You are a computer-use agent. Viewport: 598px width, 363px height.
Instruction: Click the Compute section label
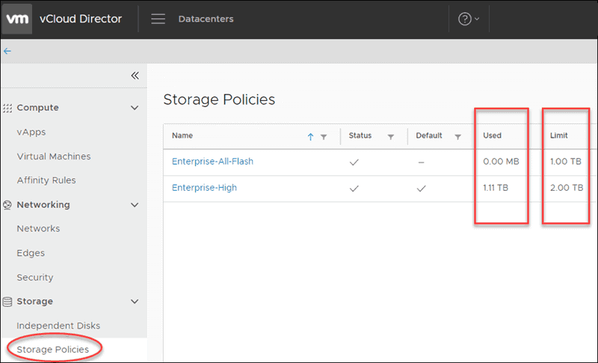38,108
